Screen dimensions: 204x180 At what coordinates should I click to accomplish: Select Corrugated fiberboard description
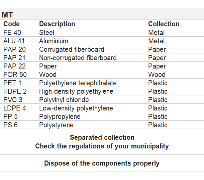pos(72,49)
